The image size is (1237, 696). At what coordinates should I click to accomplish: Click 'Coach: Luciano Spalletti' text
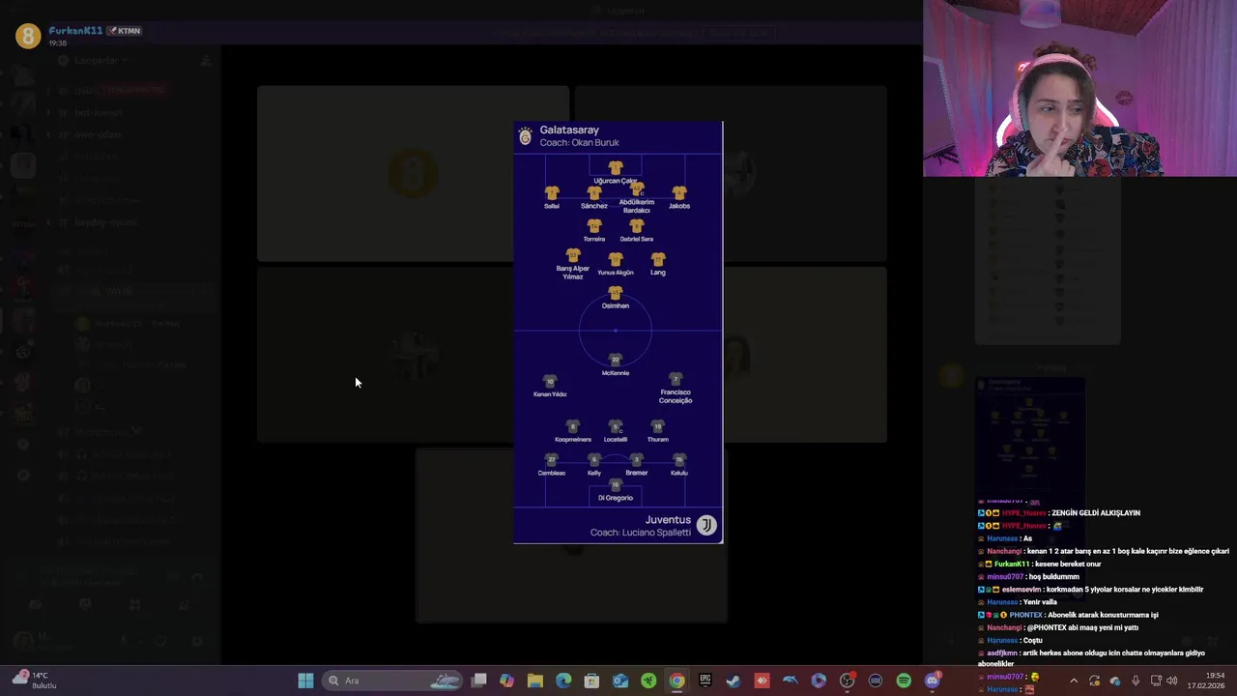tap(641, 533)
